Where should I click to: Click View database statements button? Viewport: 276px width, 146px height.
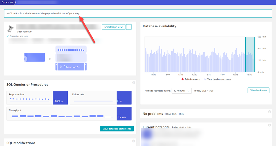[117, 129]
